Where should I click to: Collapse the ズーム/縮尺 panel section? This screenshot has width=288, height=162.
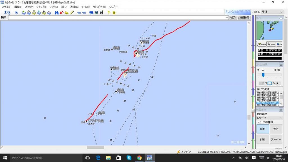(x=281, y=65)
